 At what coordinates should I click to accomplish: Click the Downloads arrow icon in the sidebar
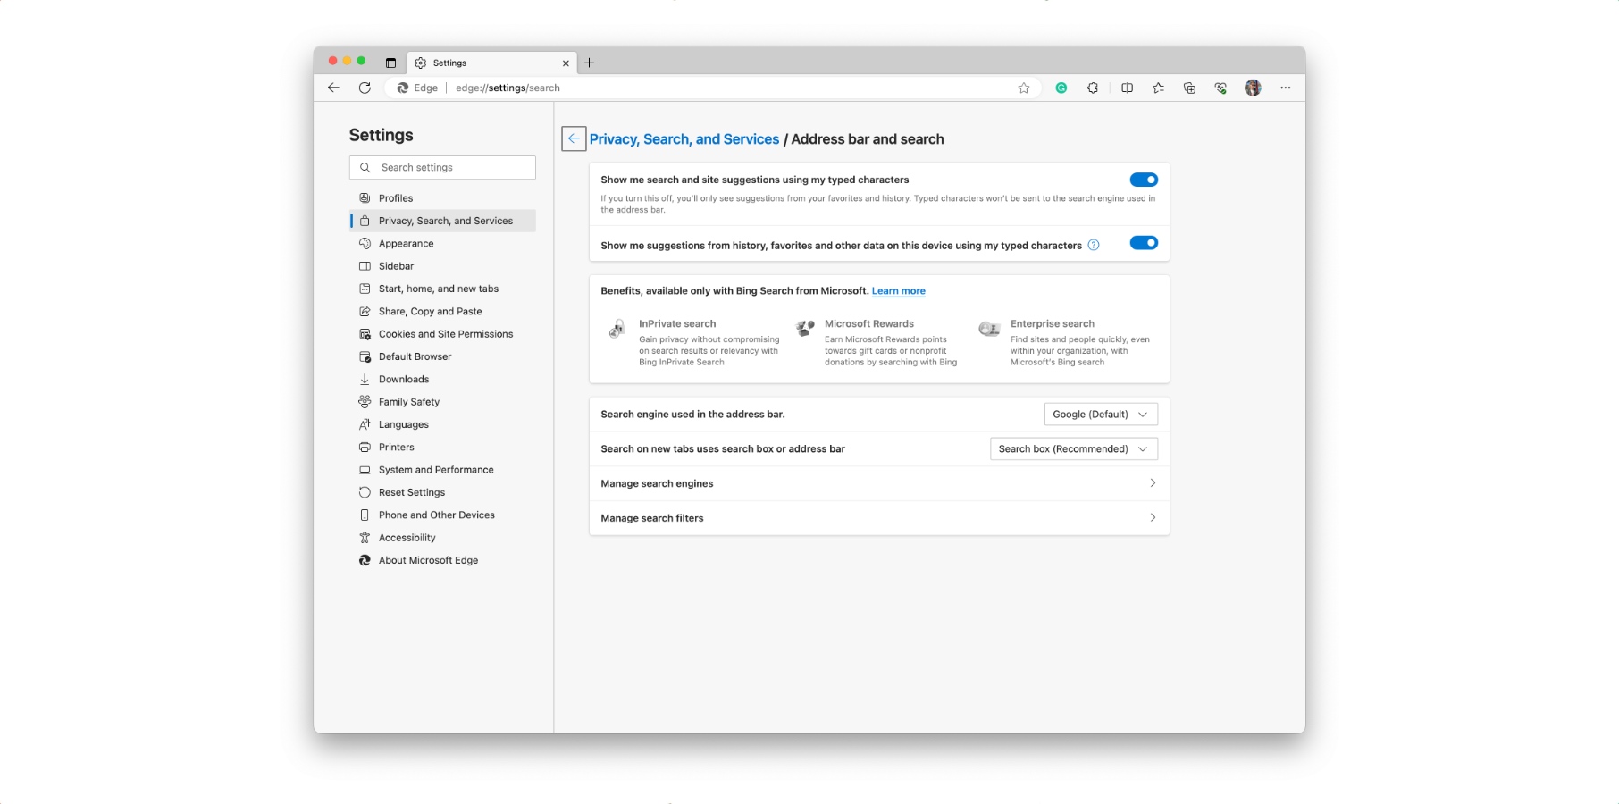click(x=365, y=379)
